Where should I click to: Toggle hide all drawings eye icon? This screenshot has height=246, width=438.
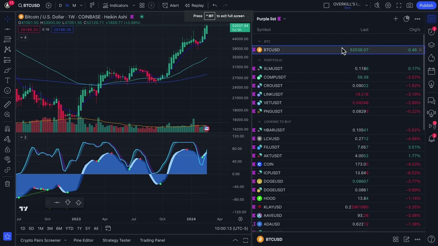[8, 160]
